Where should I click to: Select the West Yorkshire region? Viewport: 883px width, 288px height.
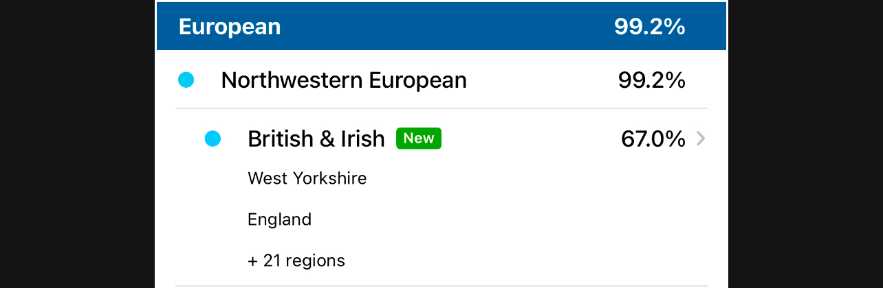tap(307, 178)
